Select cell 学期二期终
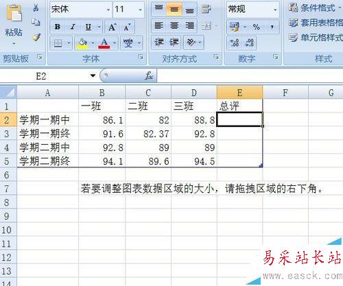 48,161
